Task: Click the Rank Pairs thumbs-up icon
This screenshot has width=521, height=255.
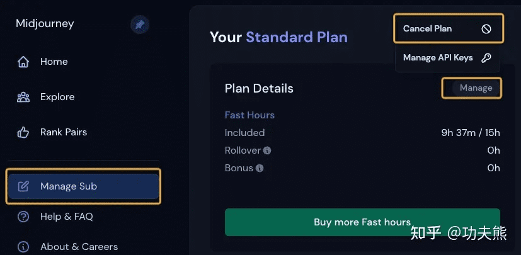Action: coord(23,132)
